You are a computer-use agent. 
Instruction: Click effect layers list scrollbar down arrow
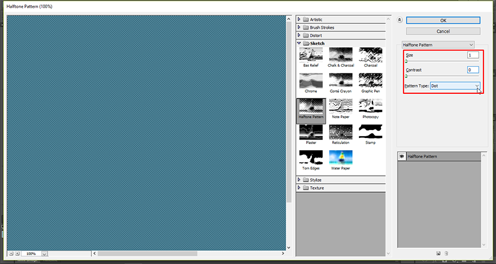[484, 245]
